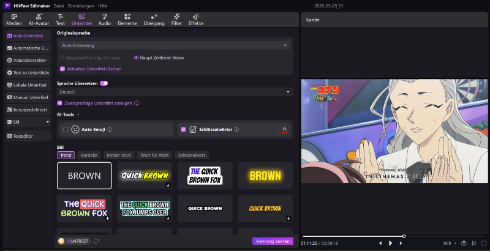
Task: Open Text zu Untertiteln option
Action: [x=28, y=72]
